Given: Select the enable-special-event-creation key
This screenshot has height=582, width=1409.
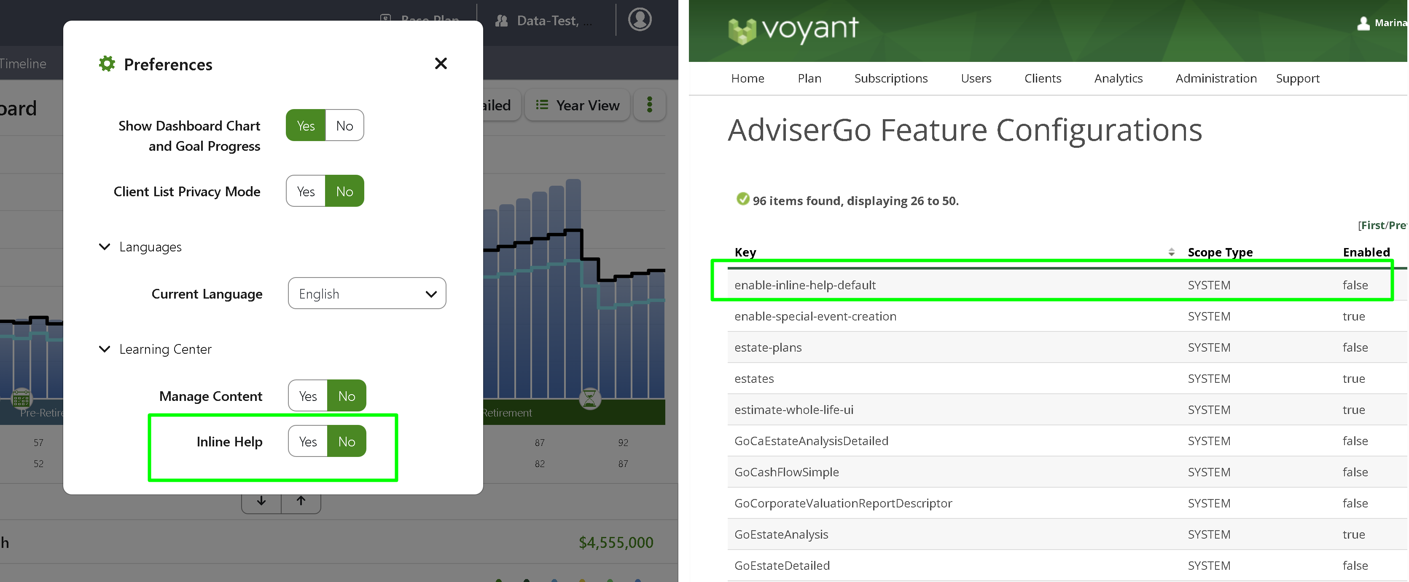Looking at the screenshot, I should pyautogui.click(x=815, y=316).
